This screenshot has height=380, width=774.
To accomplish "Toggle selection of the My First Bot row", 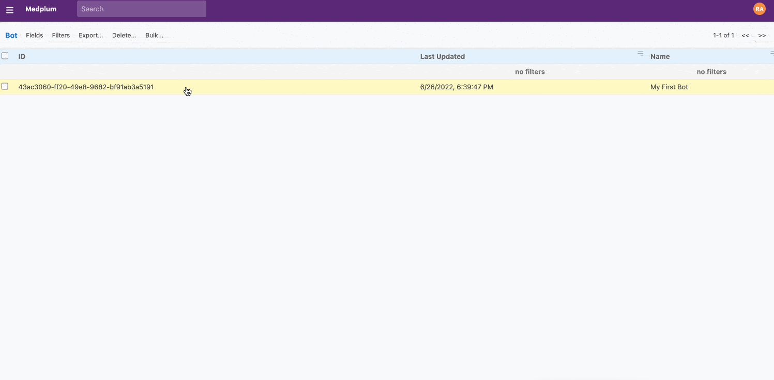I will (x=5, y=86).
